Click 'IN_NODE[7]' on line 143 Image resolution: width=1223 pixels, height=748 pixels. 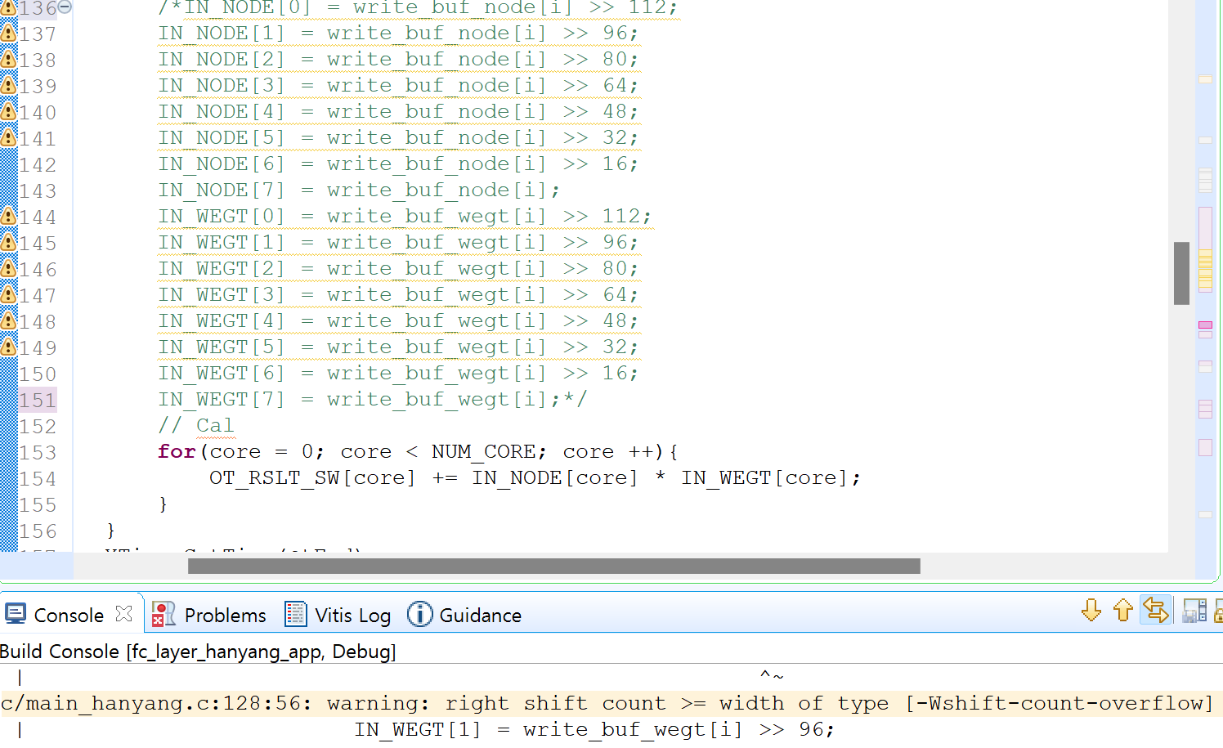pyautogui.click(x=222, y=190)
